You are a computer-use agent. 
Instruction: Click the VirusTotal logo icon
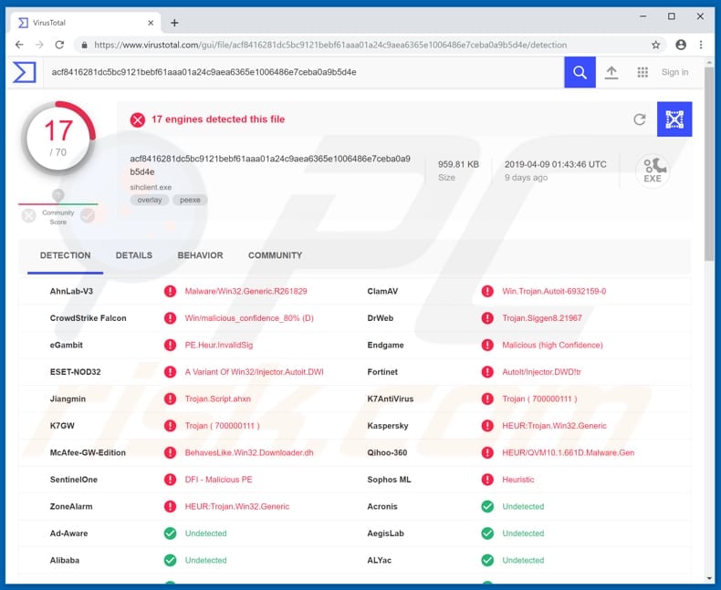[25, 72]
